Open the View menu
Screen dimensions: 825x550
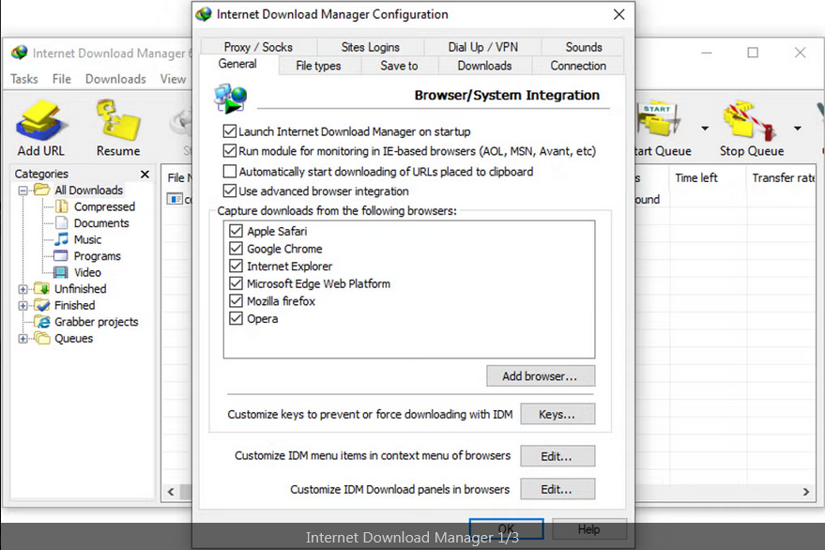(173, 79)
